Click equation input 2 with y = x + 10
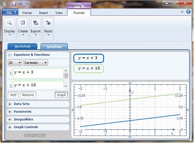Image resolution: width=194 pixels, height=143 pixels. pyautogui.click(x=38, y=85)
